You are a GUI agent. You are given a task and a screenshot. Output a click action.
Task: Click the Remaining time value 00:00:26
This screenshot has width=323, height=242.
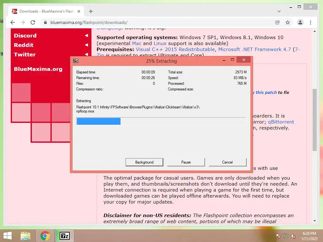tap(148, 78)
